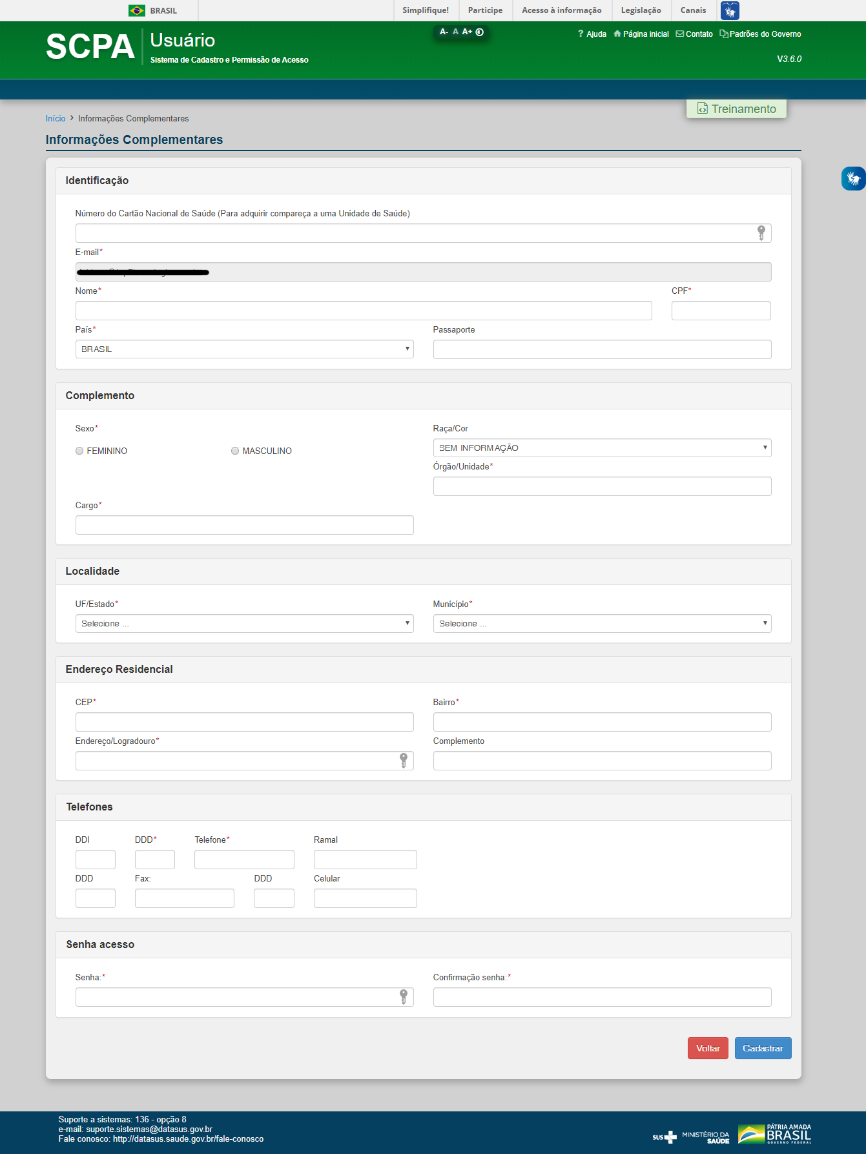
Task: Click the red Voltar button
Action: 708,1048
